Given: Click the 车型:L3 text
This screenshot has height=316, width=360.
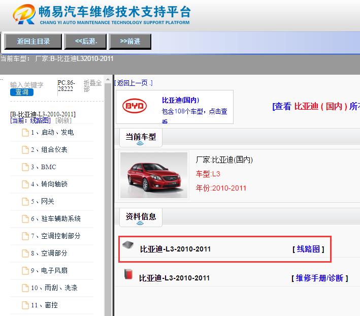Looking at the screenshot, I should pos(208,174).
